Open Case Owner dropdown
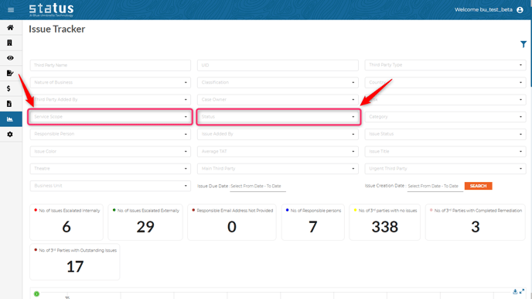Screen dimensions: 532x299 pyautogui.click(x=278, y=100)
